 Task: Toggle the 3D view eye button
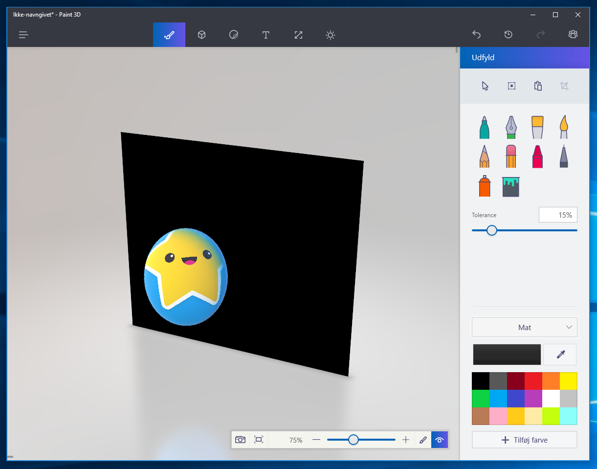click(440, 440)
